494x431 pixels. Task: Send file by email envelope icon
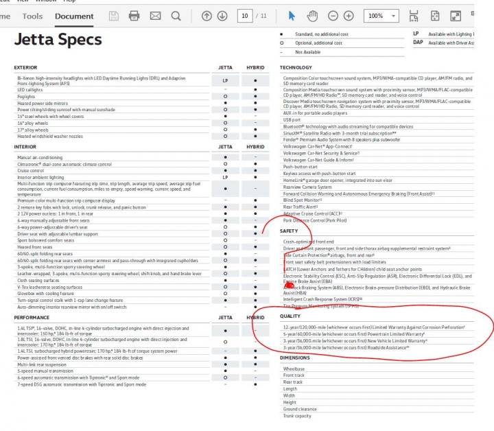[155, 16]
